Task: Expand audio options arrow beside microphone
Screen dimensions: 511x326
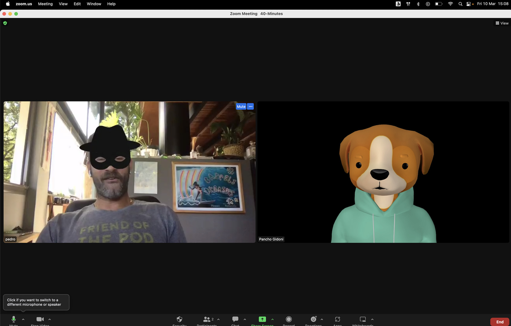Action: [x=23, y=319]
